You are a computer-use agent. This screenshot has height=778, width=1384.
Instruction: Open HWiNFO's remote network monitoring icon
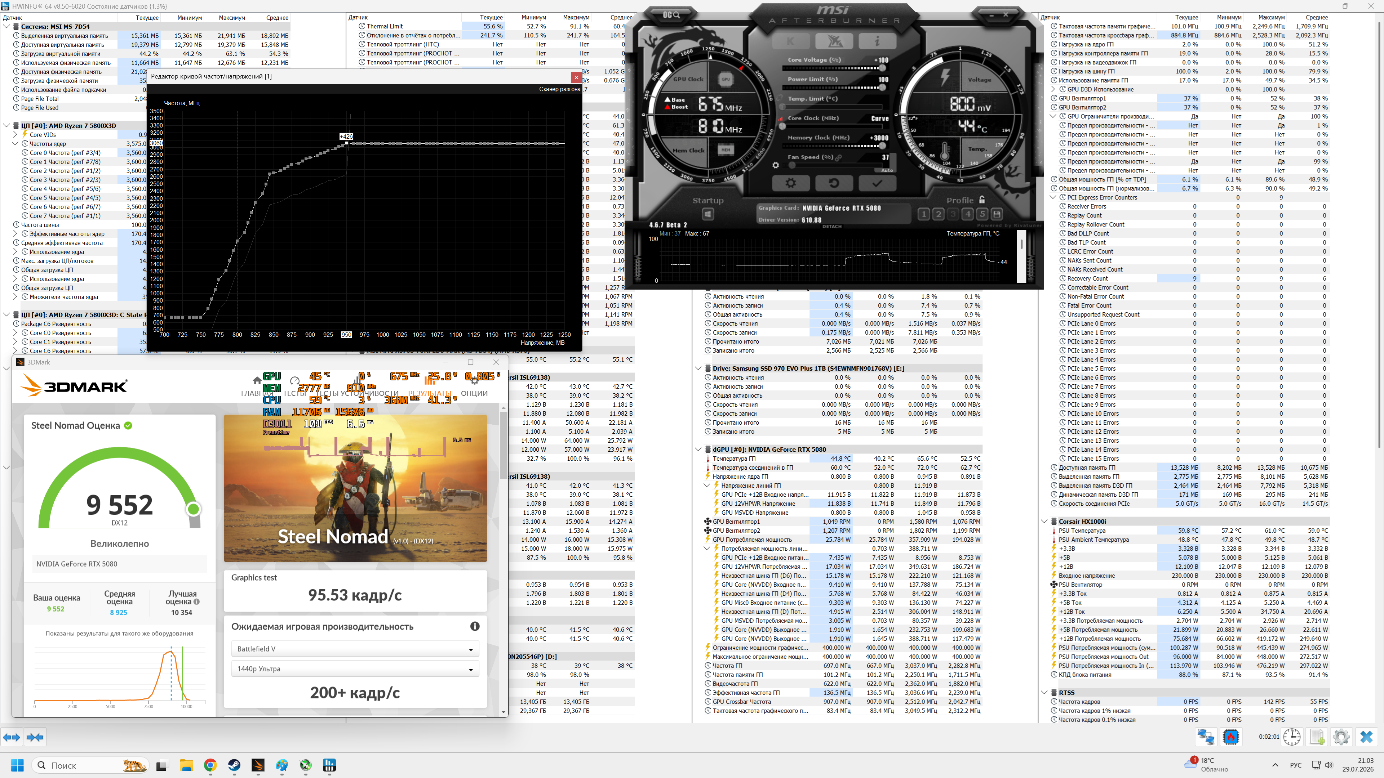click(1206, 737)
